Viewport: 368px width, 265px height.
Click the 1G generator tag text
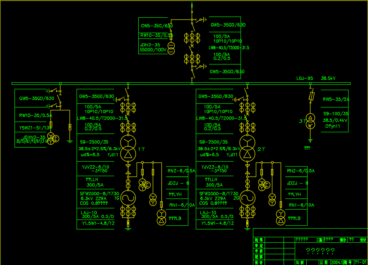[x=117, y=198]
